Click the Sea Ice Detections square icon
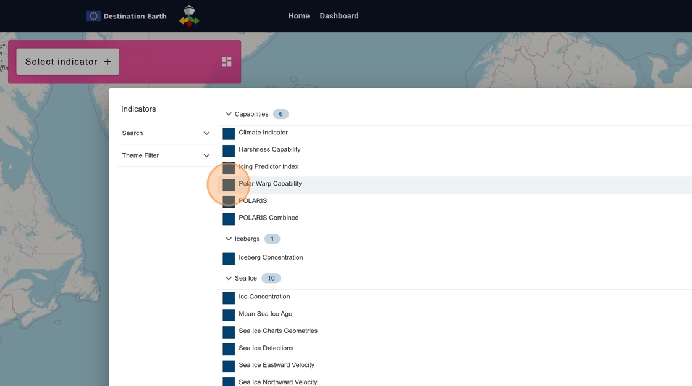 [229, 350]
